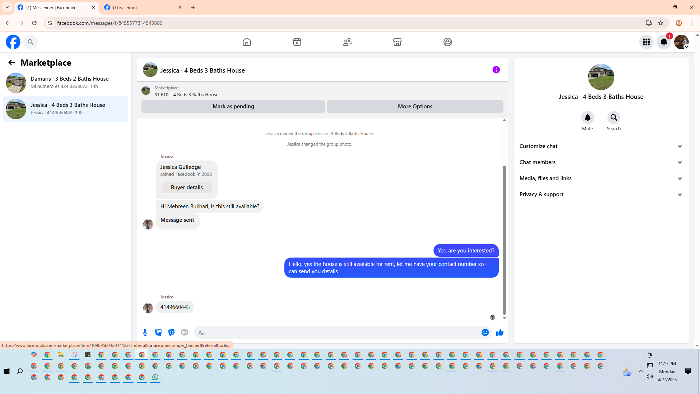Select the "is this still available?" message
Image resolution: width=700 pixels, height=394 pixels.
click(210, 206)
